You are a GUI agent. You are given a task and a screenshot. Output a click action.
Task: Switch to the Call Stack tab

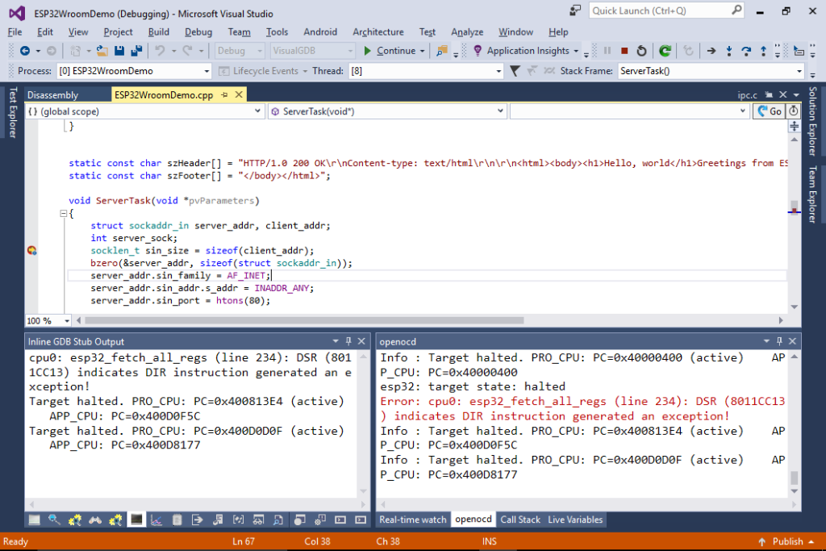tap(520, 520)
